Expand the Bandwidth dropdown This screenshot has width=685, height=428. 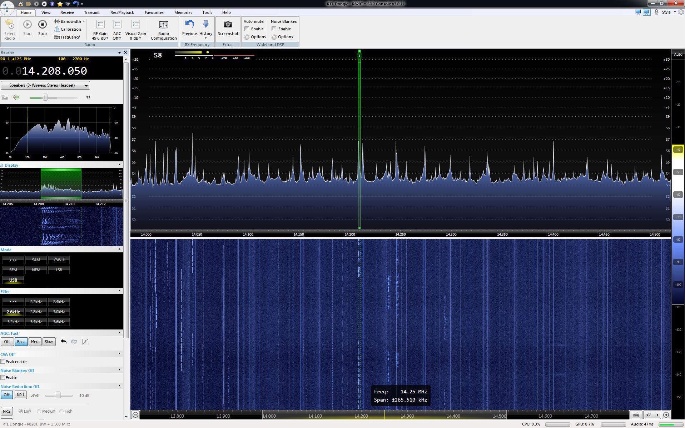point(84,21)
